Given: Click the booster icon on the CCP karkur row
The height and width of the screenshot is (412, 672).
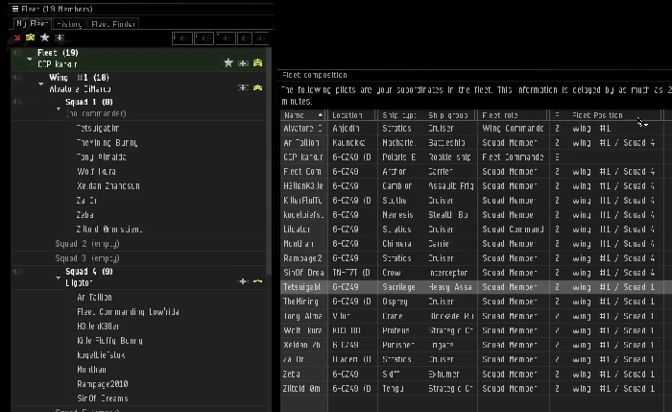Looking at the screenshot, I should tap(243, 63).
